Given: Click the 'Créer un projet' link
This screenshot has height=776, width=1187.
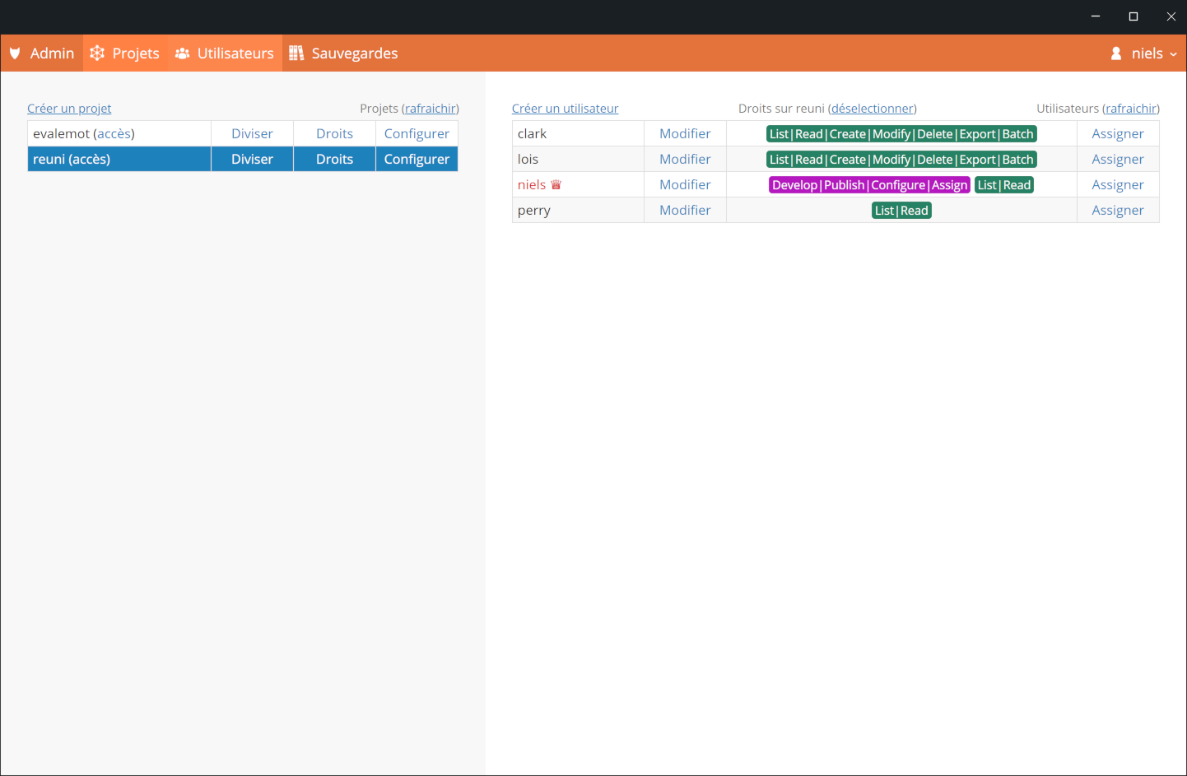Looking at the screenshot, I should tap(69, 109).
